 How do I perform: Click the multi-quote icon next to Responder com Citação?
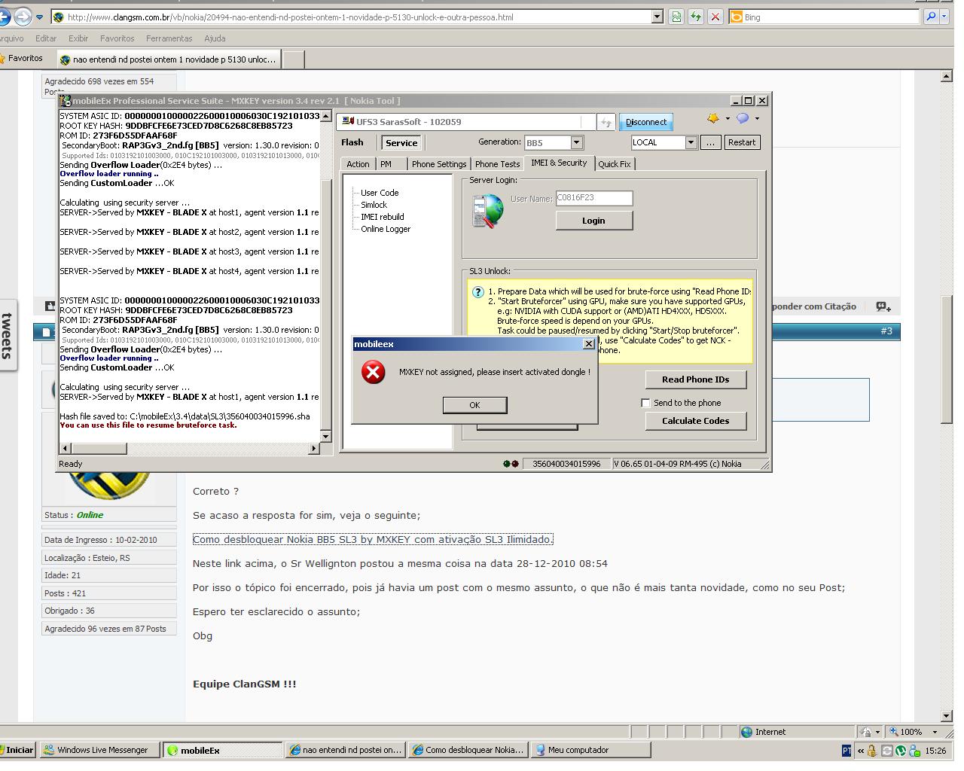point(883,306)
